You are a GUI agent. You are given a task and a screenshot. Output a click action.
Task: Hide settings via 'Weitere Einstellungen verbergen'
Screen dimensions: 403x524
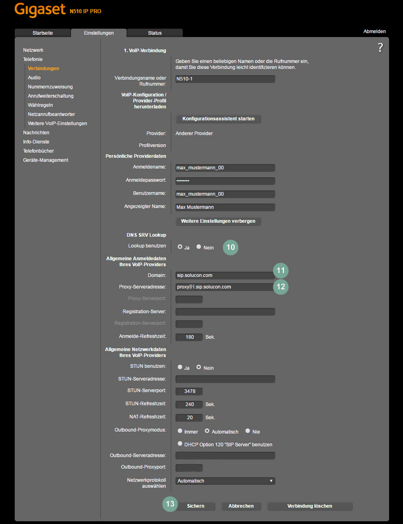coord(218,221)
